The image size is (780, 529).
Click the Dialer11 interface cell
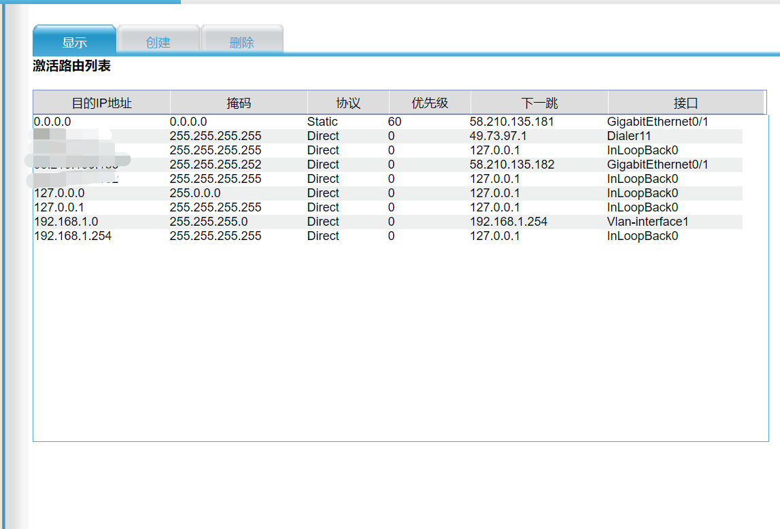pyautogui.click(x=629, y=136)
